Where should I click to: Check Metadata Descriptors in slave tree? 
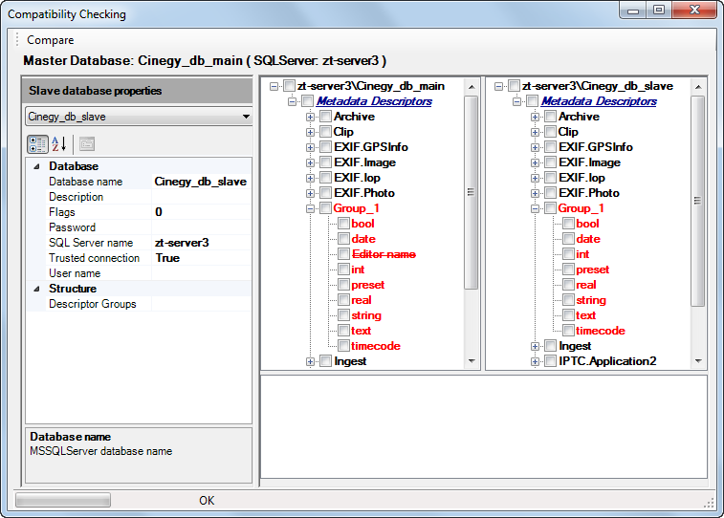point(532,101)
